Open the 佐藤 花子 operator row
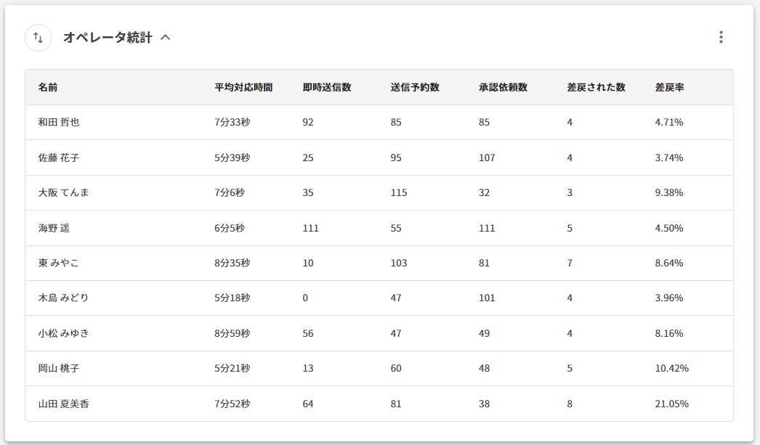 tap(59, 158)
